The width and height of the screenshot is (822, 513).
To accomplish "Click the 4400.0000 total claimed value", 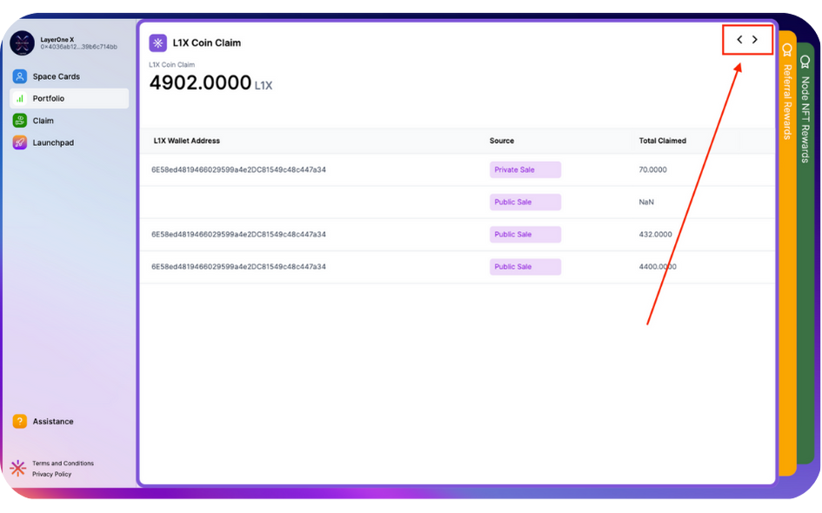I will pyautogui.click(x=658, y=267).
